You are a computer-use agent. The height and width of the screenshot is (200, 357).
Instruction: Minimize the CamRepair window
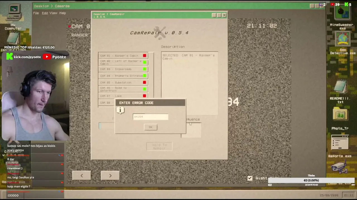tap(214, 15)
